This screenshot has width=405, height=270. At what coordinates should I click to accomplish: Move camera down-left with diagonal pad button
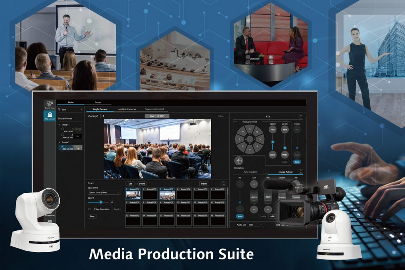242,146
